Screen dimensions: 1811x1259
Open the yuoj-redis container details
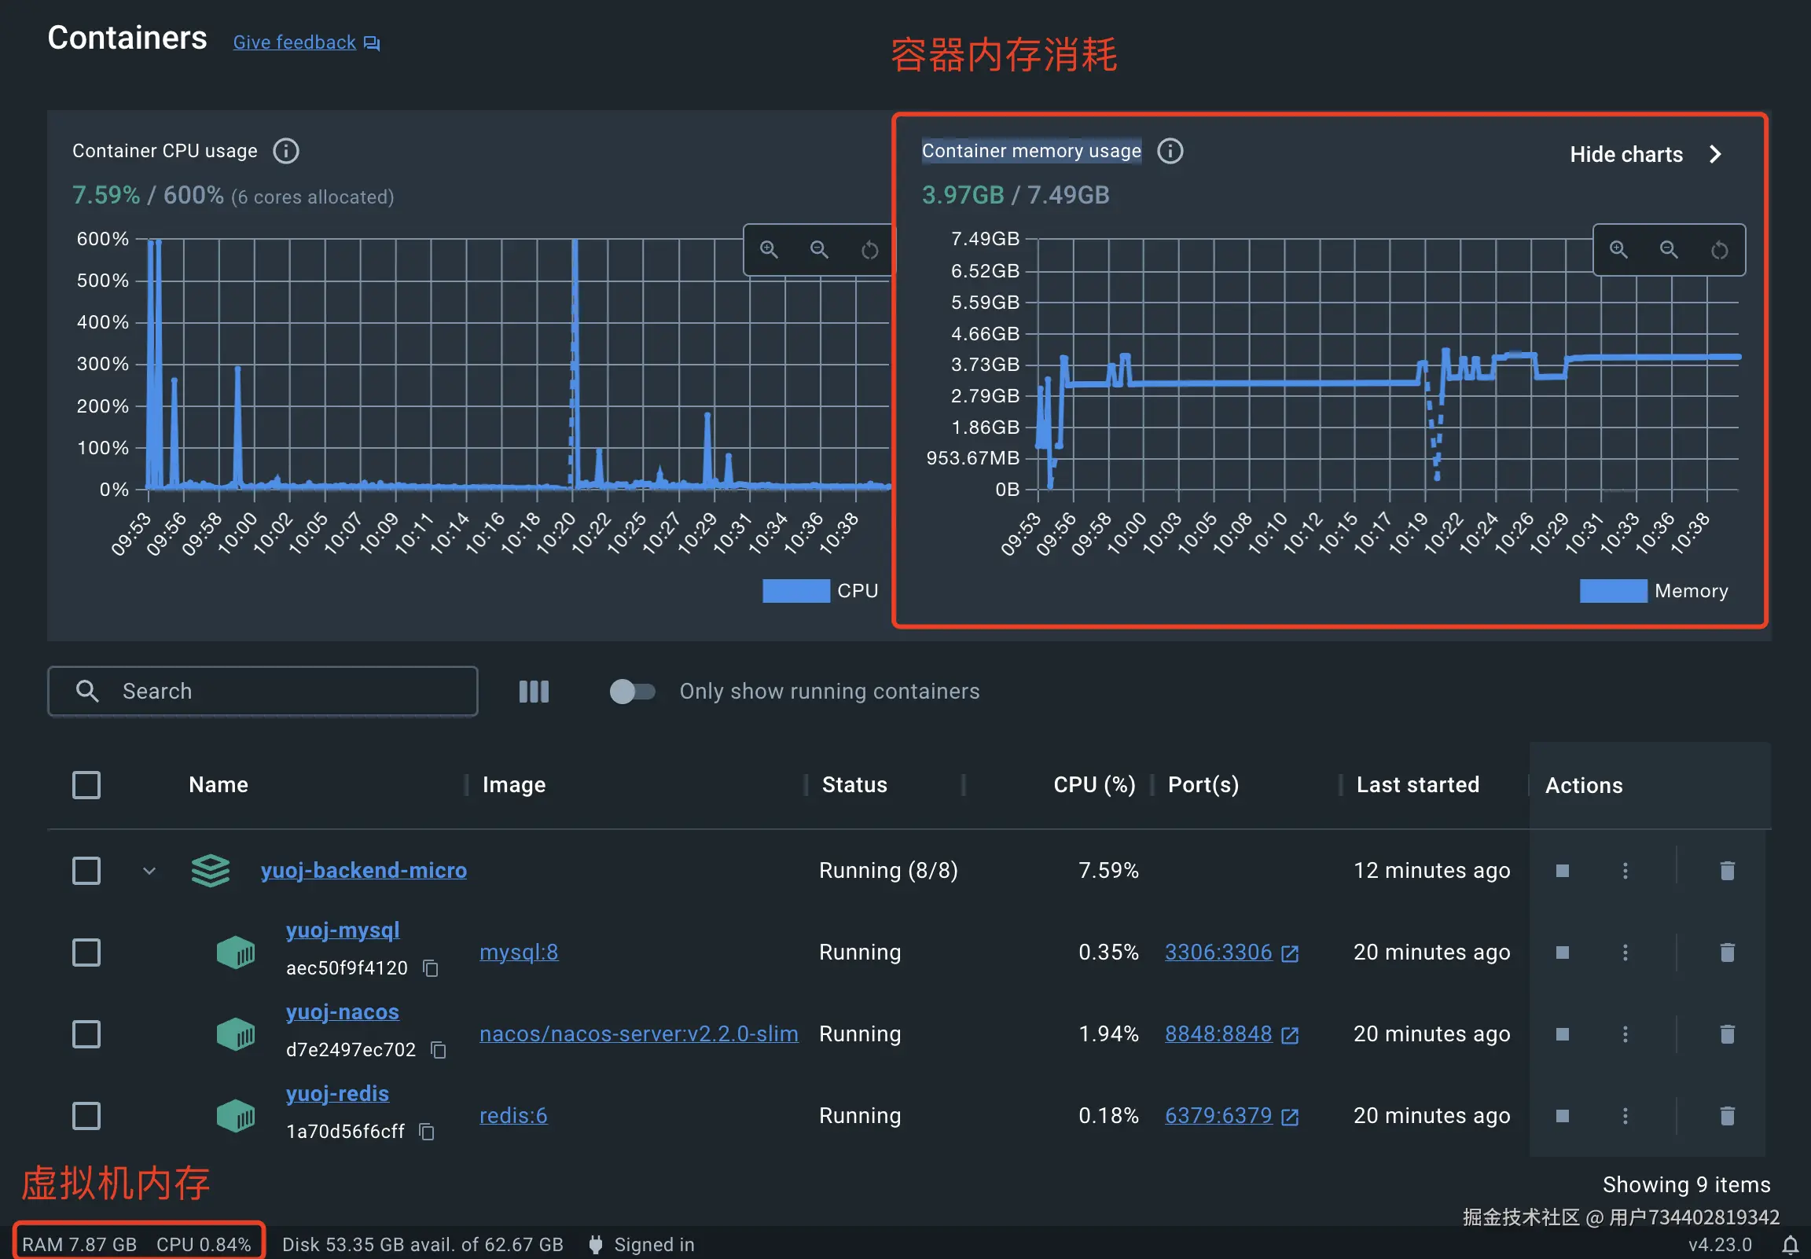337,1094
